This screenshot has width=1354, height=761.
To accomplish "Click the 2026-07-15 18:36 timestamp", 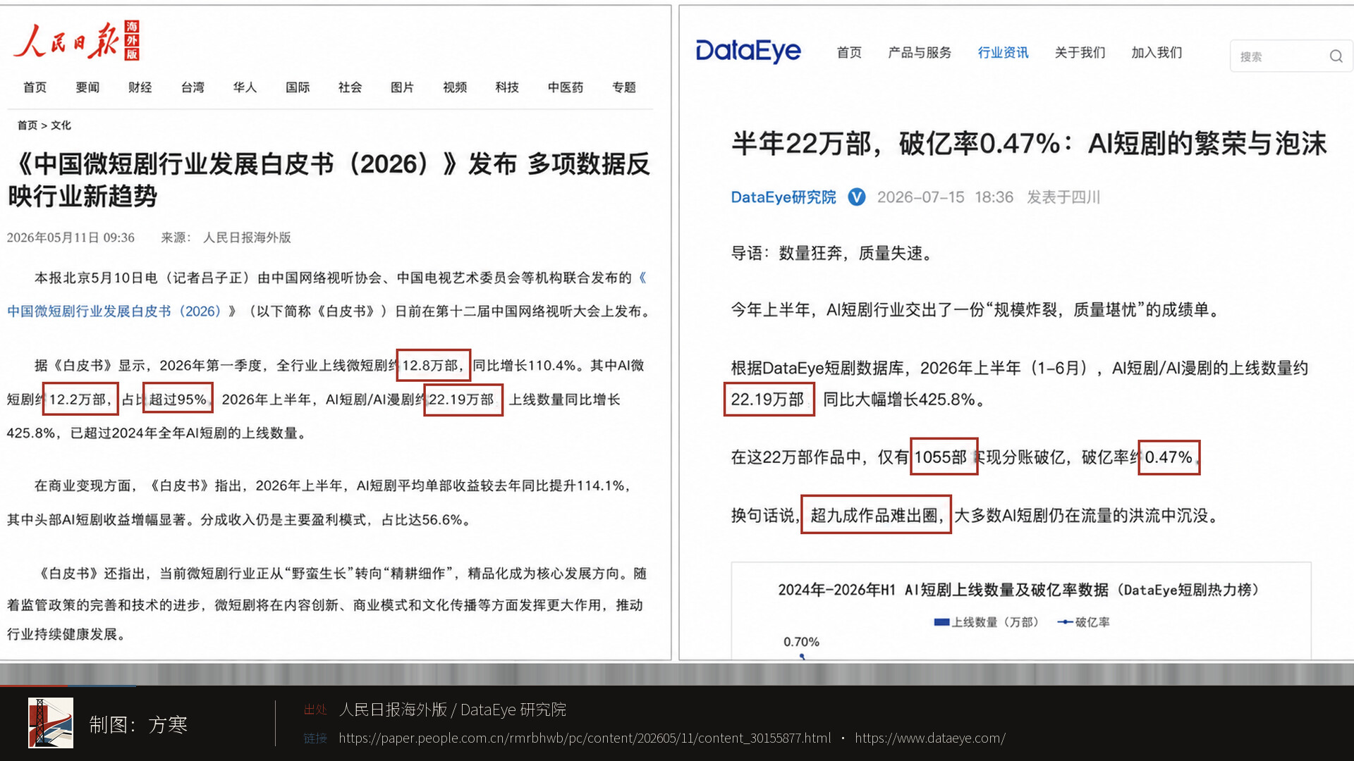I will tap(945, 197).
